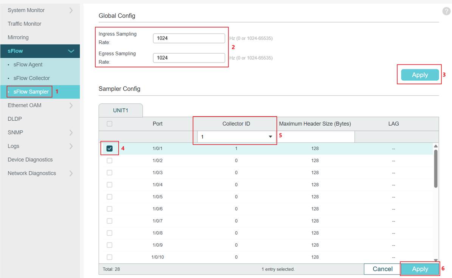Apply the Sampler Config changes

click(420, 269)
